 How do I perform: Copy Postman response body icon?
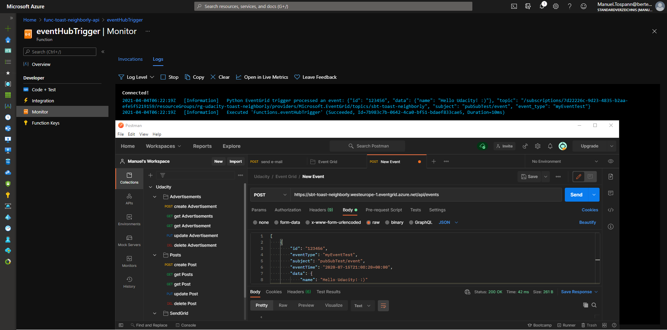tap(586, 305)
